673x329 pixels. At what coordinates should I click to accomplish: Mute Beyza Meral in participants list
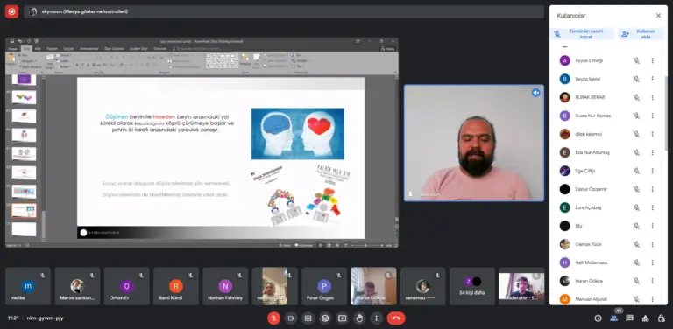636,79
